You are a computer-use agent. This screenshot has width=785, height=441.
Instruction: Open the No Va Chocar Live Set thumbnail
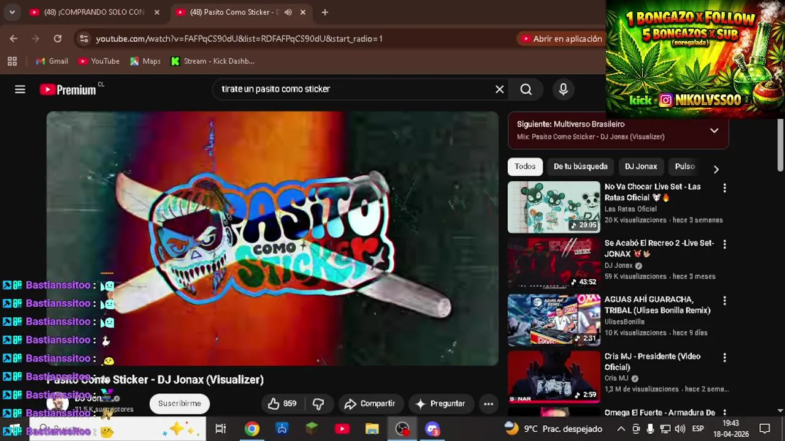[554, 207]
